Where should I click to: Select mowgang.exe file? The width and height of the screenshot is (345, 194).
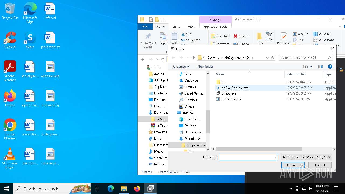[232, 99]
